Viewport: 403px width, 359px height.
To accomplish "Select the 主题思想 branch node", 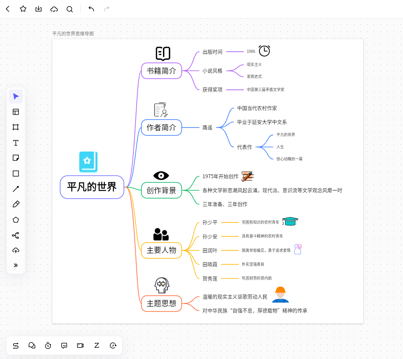I will tap(161, 303).
